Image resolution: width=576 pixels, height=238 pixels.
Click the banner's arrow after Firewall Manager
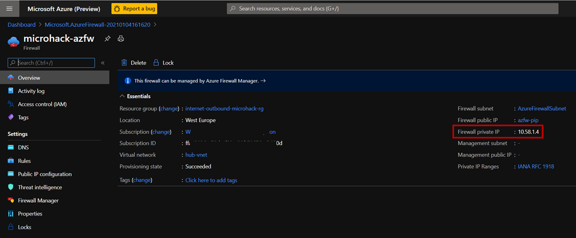(x=263, y=81)
